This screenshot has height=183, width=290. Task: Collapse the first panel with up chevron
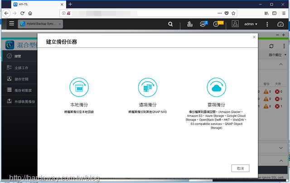click(x=281, y=64)
